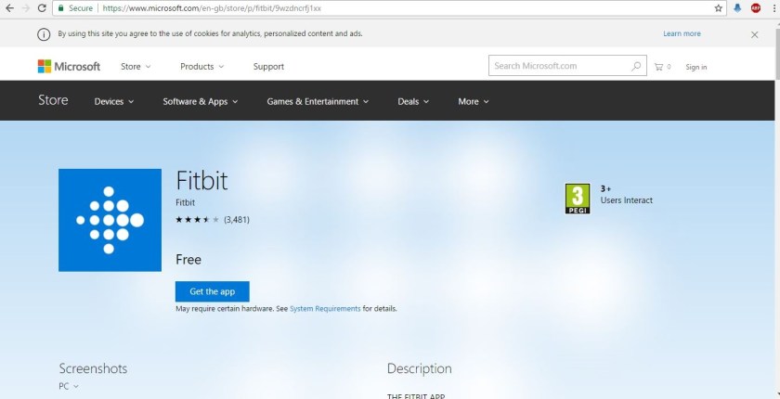The height and width of the screenshot is (399, 780).
Task: Click the browser forward arrow
Action: click(26, 8)
